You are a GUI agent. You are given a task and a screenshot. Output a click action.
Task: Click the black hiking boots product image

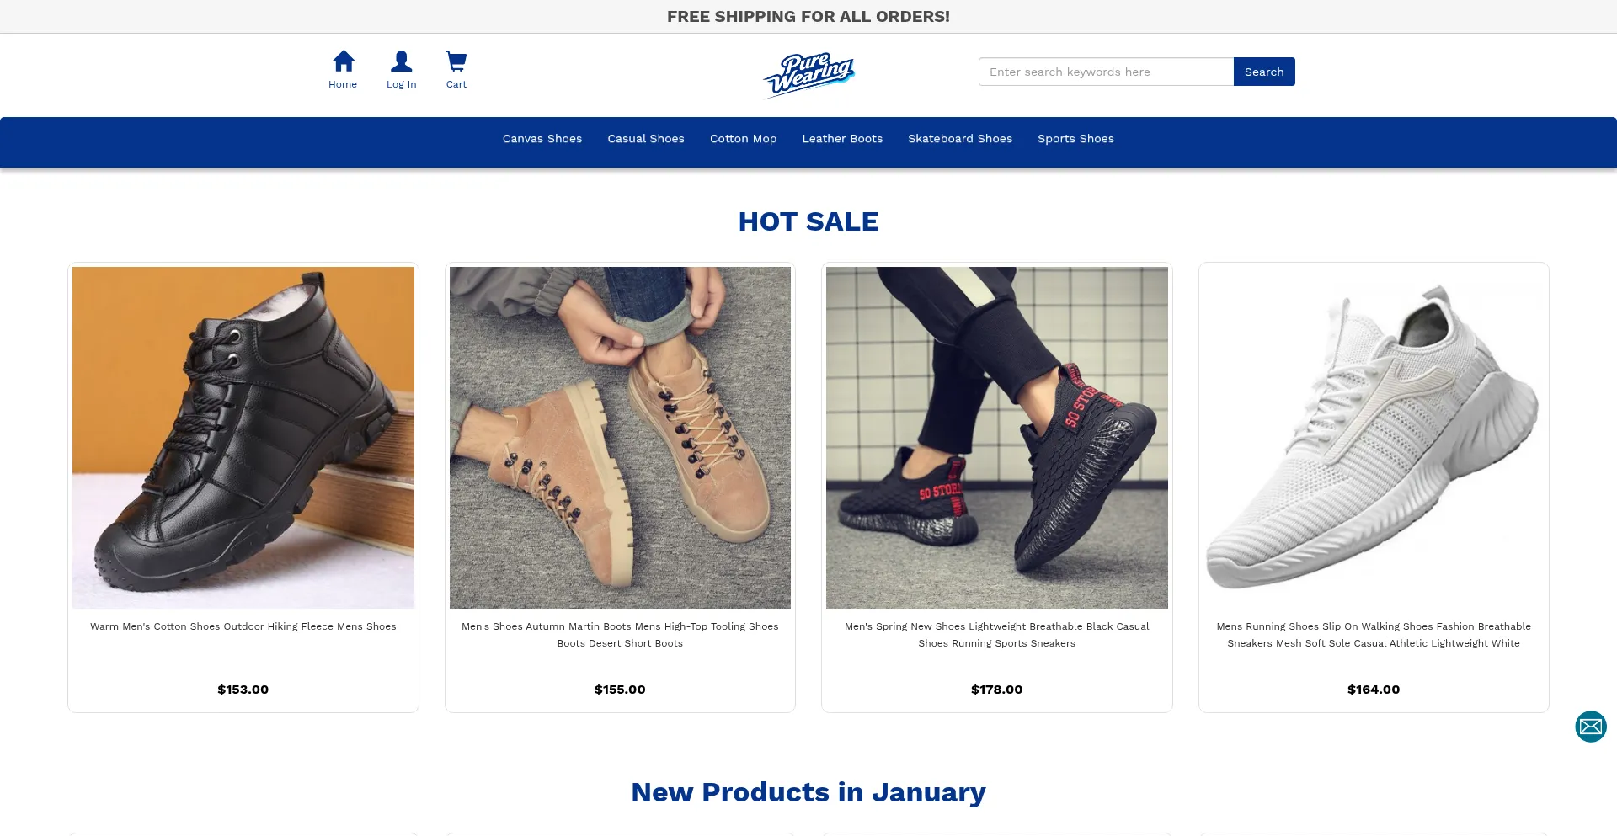pos(243,436)
